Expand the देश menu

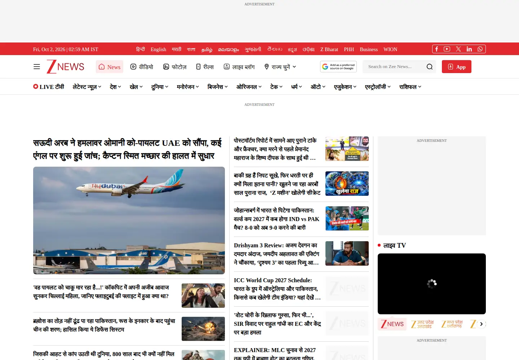115,87
